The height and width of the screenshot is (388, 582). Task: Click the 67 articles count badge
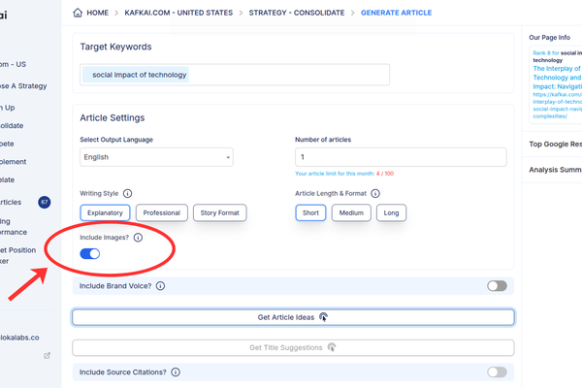(44, 202)
